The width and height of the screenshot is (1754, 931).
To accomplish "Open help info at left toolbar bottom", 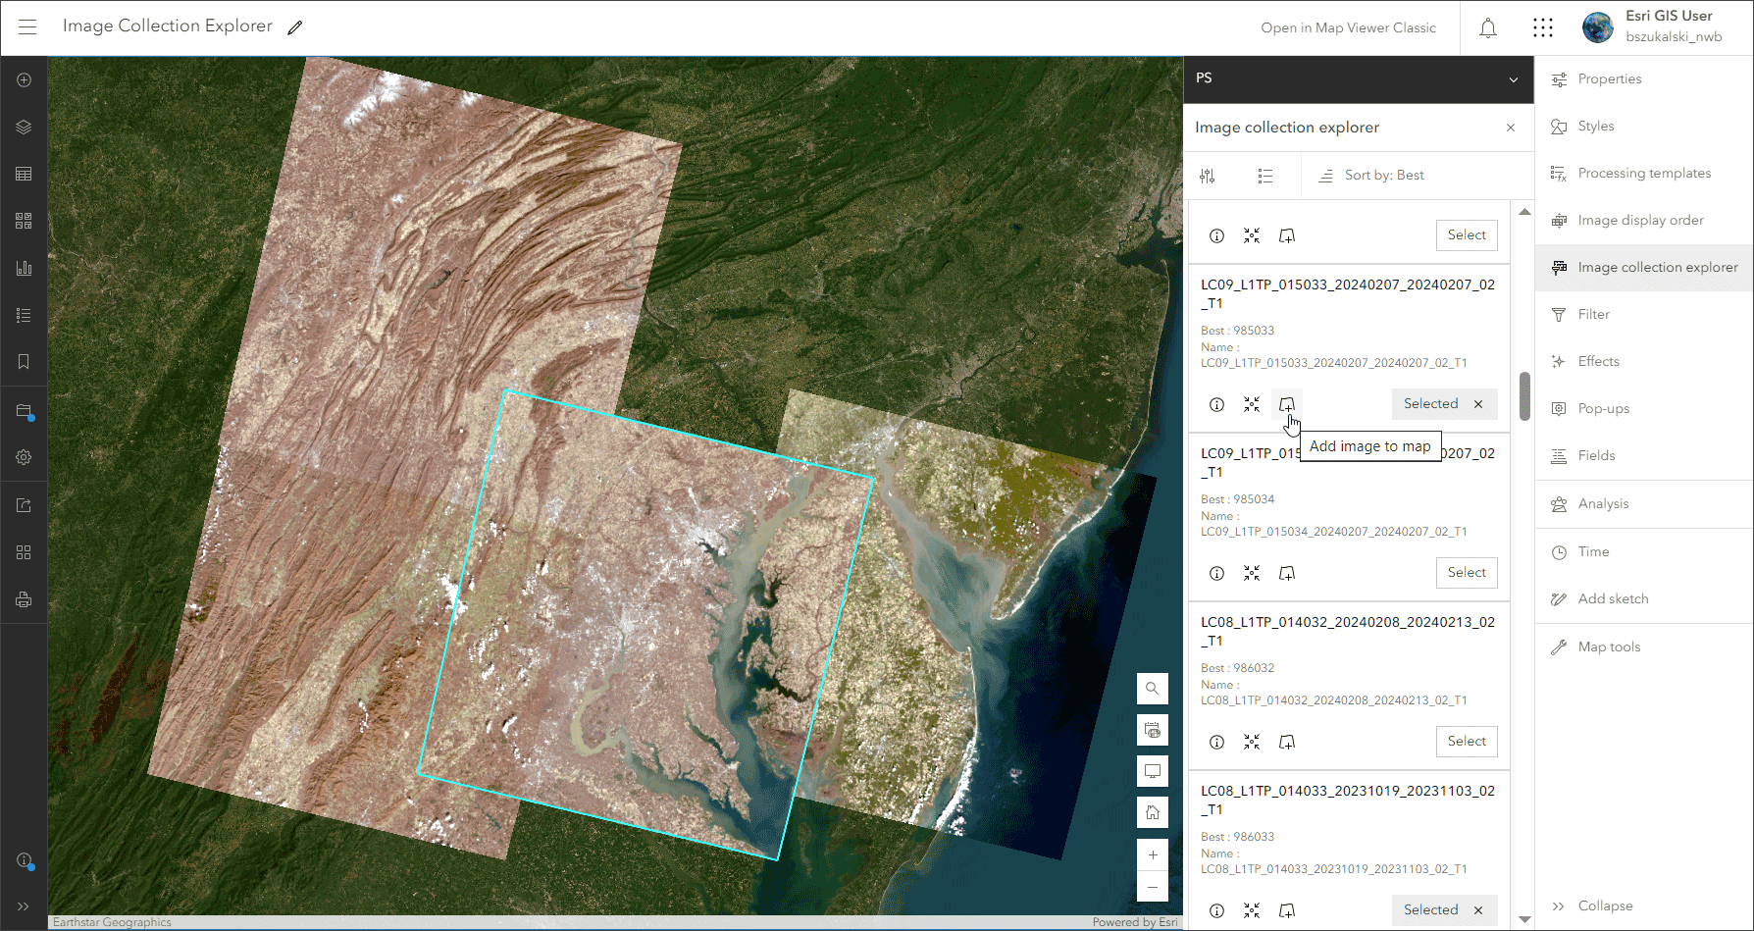I will click(x=25, y=860).
